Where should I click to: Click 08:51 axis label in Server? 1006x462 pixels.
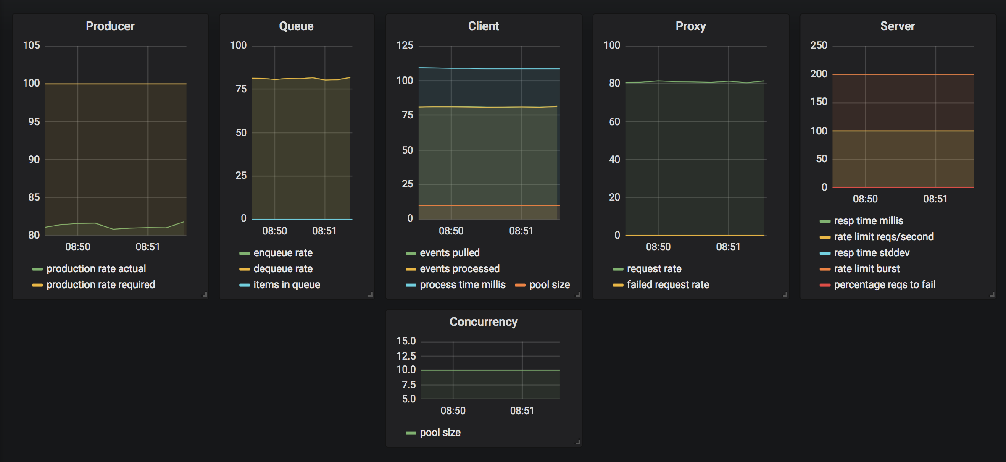935,199
